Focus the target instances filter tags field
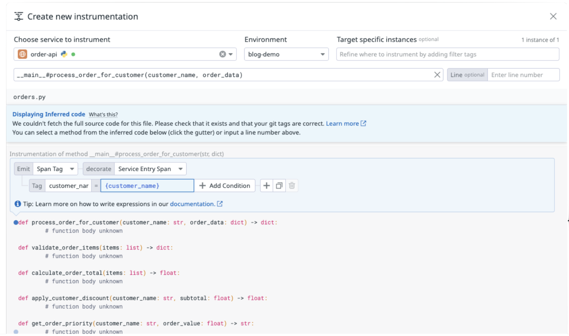Image resolution: width=569 pixels, height=336 pixels. [x=447, y=54]
